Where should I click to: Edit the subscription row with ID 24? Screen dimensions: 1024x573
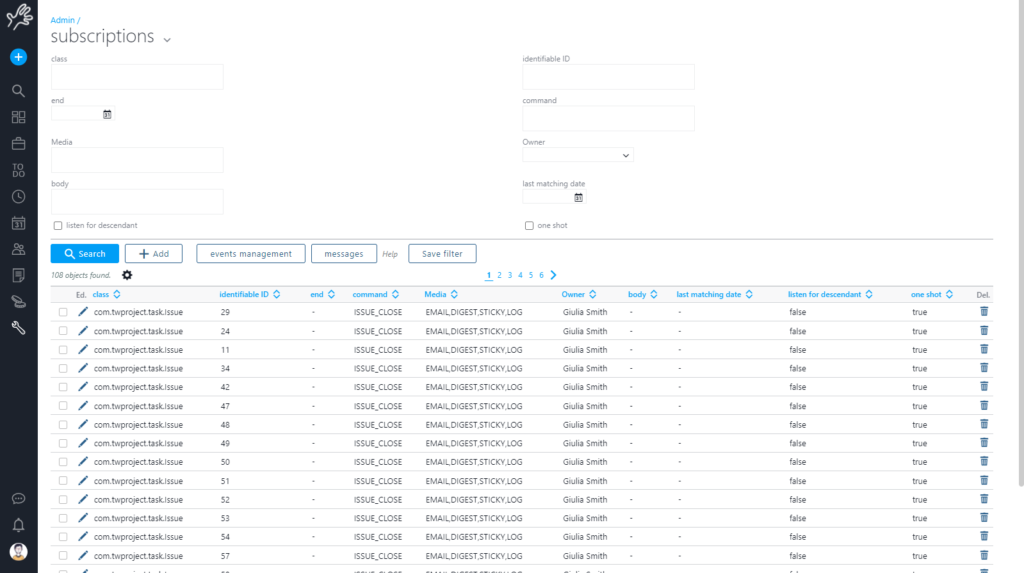[x=83, y=331]
